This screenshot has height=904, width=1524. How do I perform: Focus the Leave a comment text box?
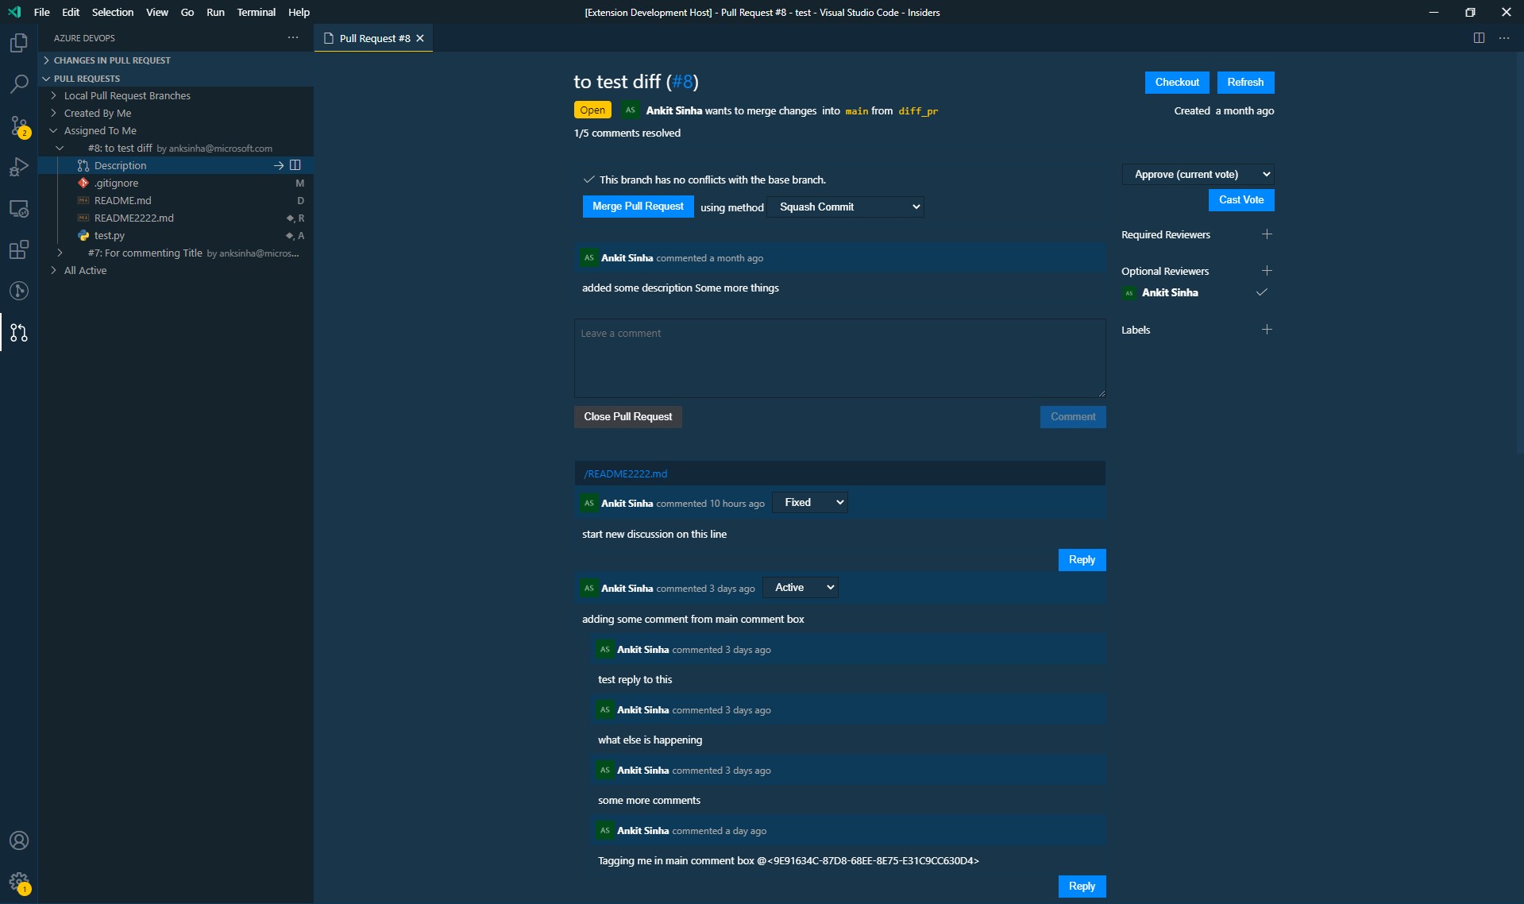(839, 358)
